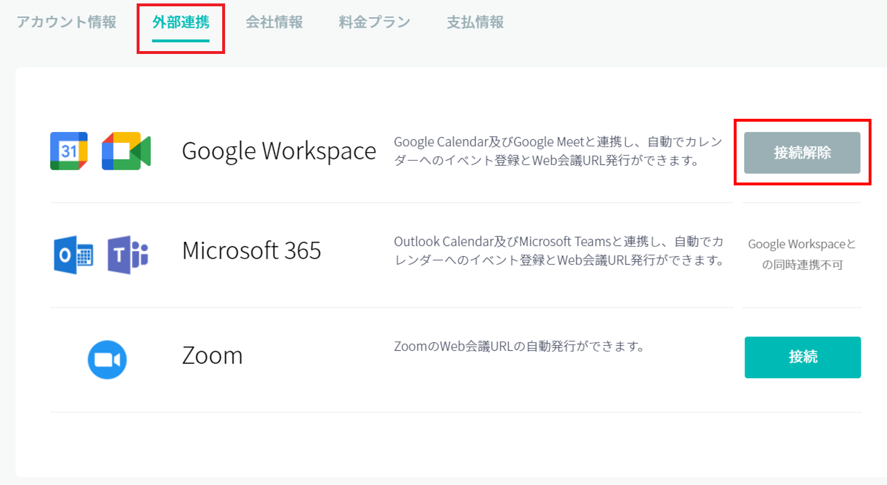
Task: Click the Microsoft Teams icon
Action: (128, 254)
